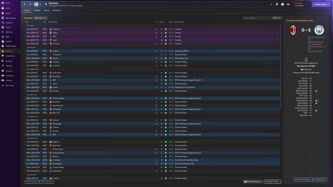Click Erling Haaland in the match ratings

302,101
